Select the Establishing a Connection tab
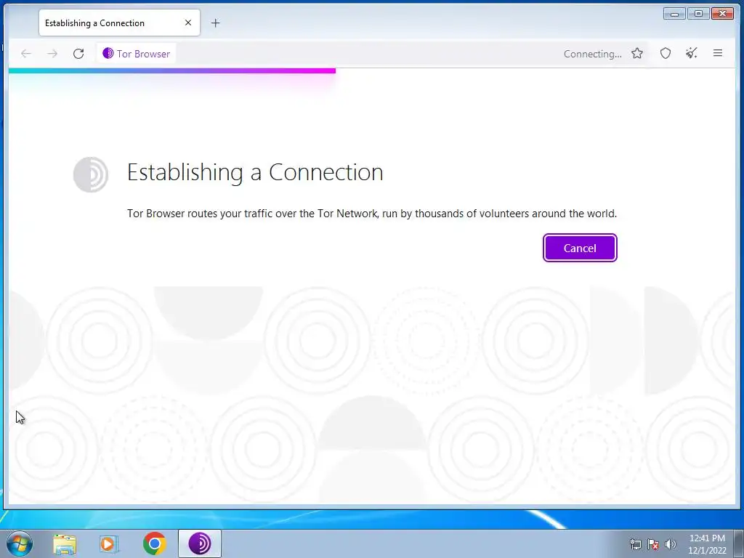The width and height of the screenshot is (744, 558). click(119, 23)
